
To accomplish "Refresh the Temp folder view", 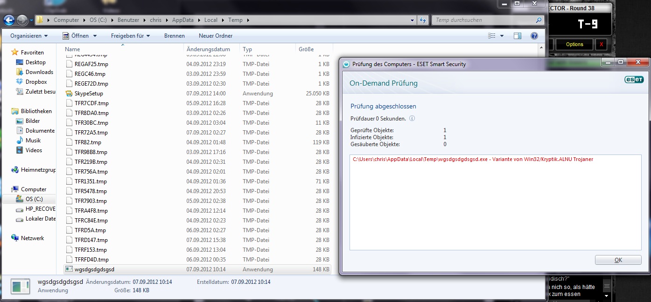I will click(423, 20).
